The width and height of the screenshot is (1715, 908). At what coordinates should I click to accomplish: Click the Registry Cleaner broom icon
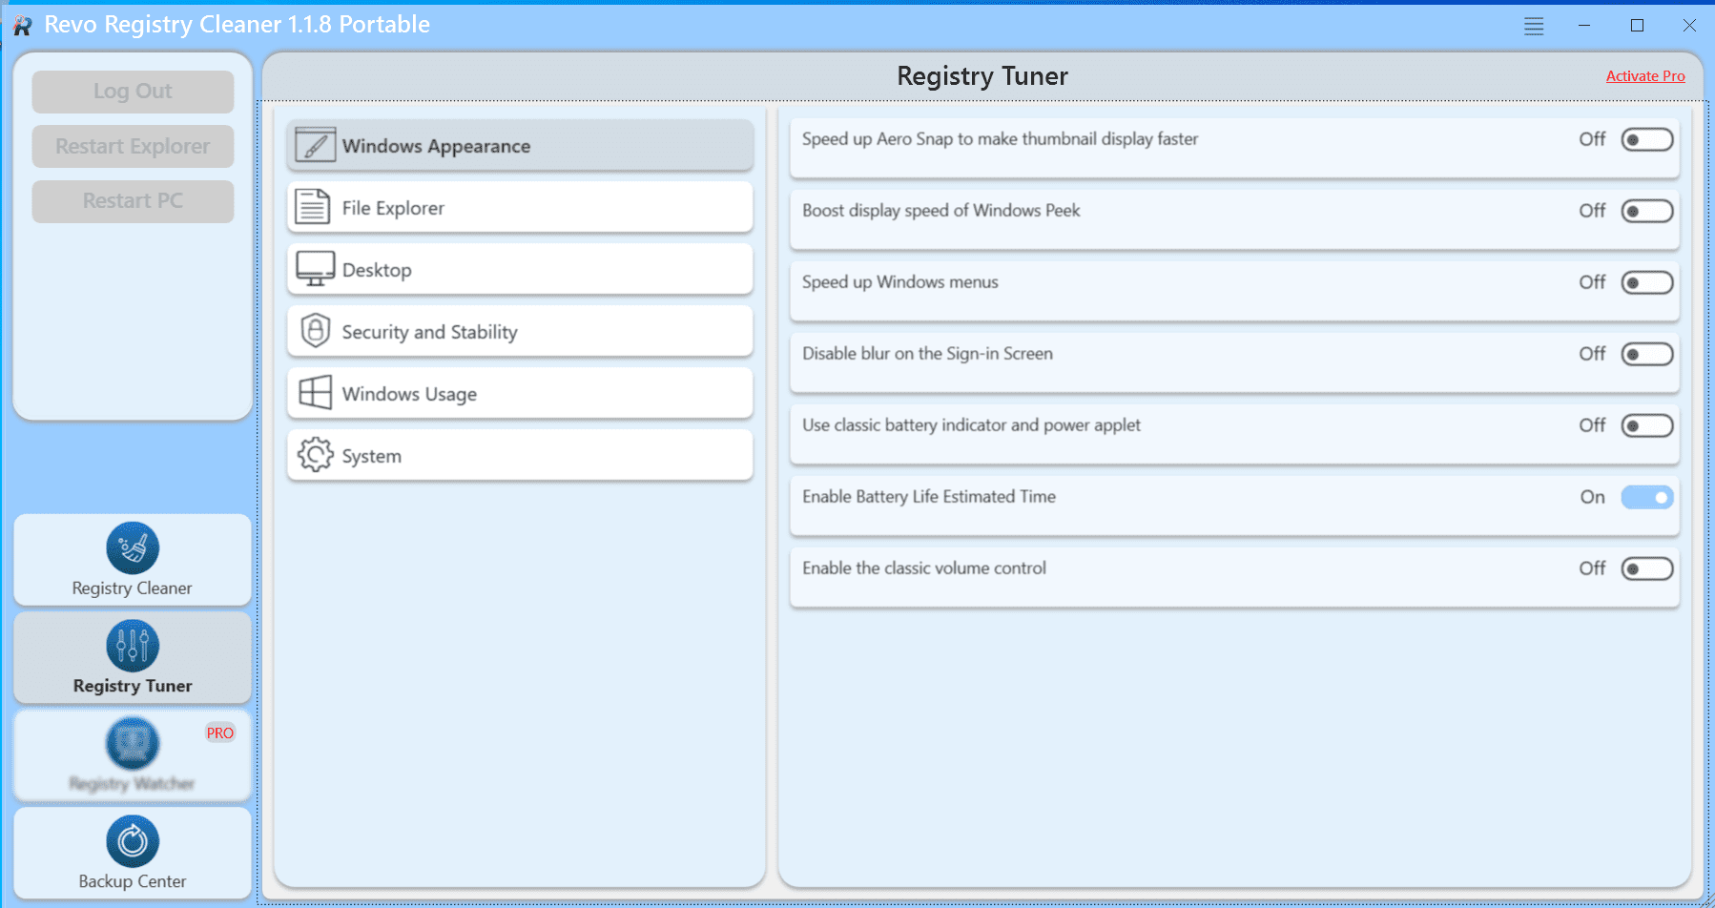(133, 548)
